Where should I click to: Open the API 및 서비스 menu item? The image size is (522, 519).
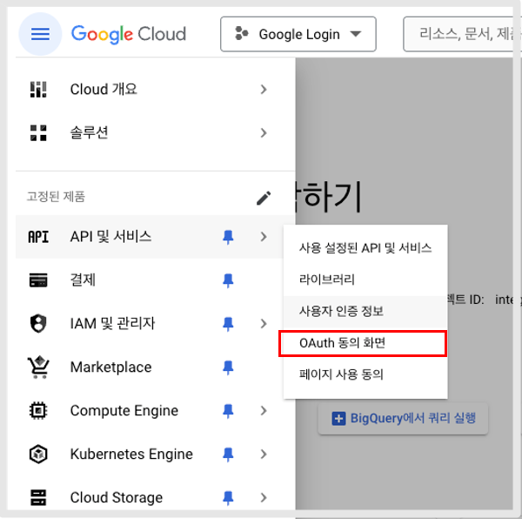pyautogui.click(x=110, y=237)
